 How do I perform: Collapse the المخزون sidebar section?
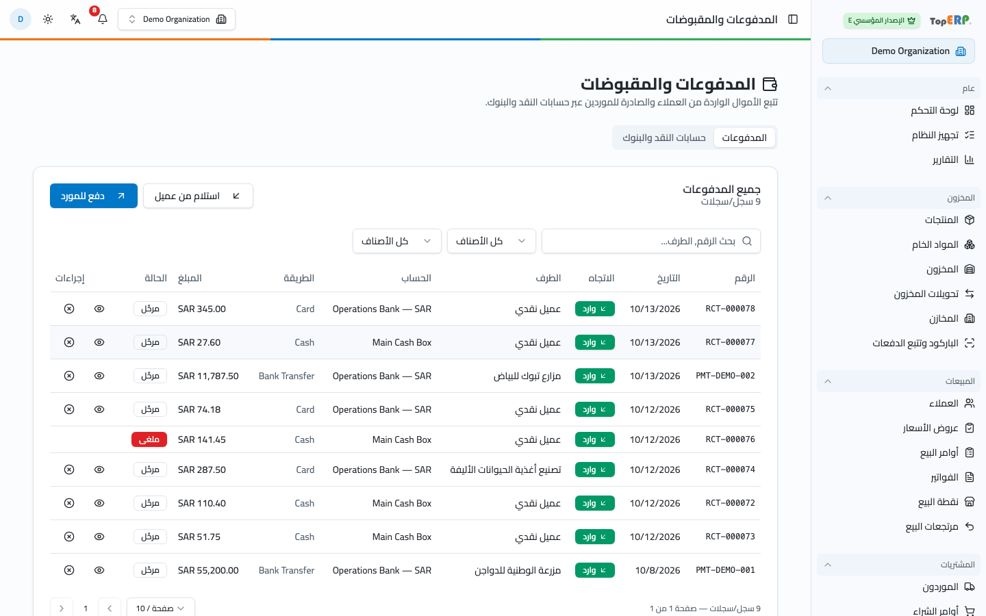[898, 198]
